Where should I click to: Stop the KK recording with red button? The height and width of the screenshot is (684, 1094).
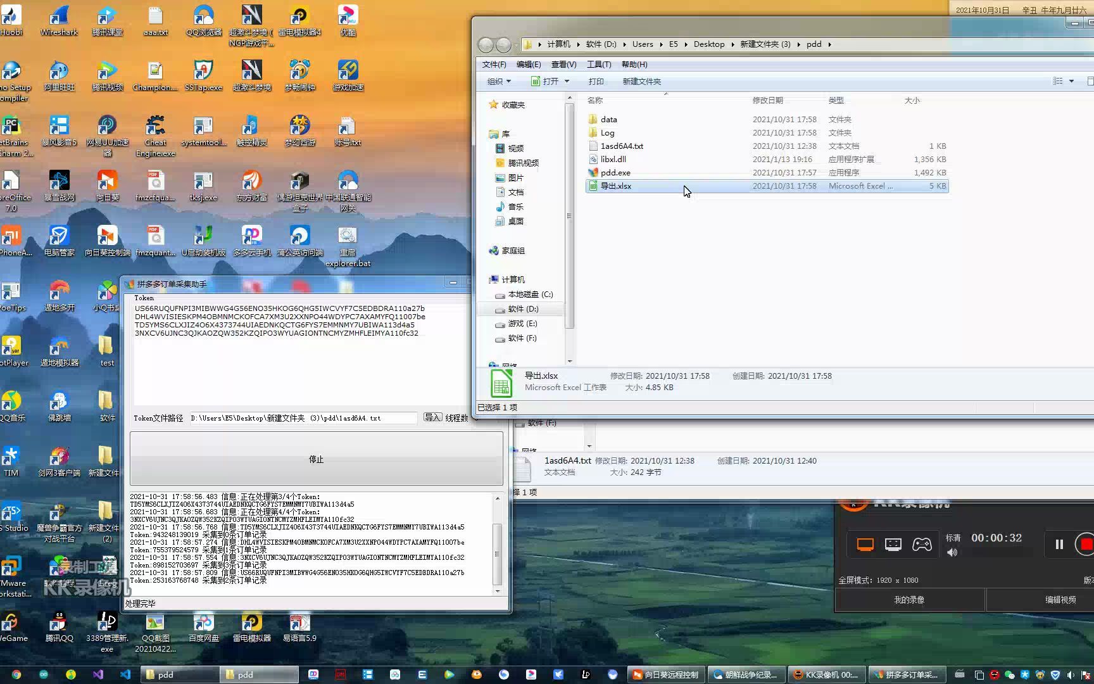pyautogui.click(x=1086, y=544)
